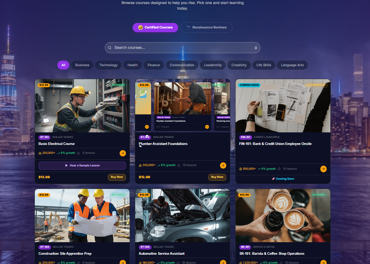Click the SR-101 course code badge

pos(245,247)
